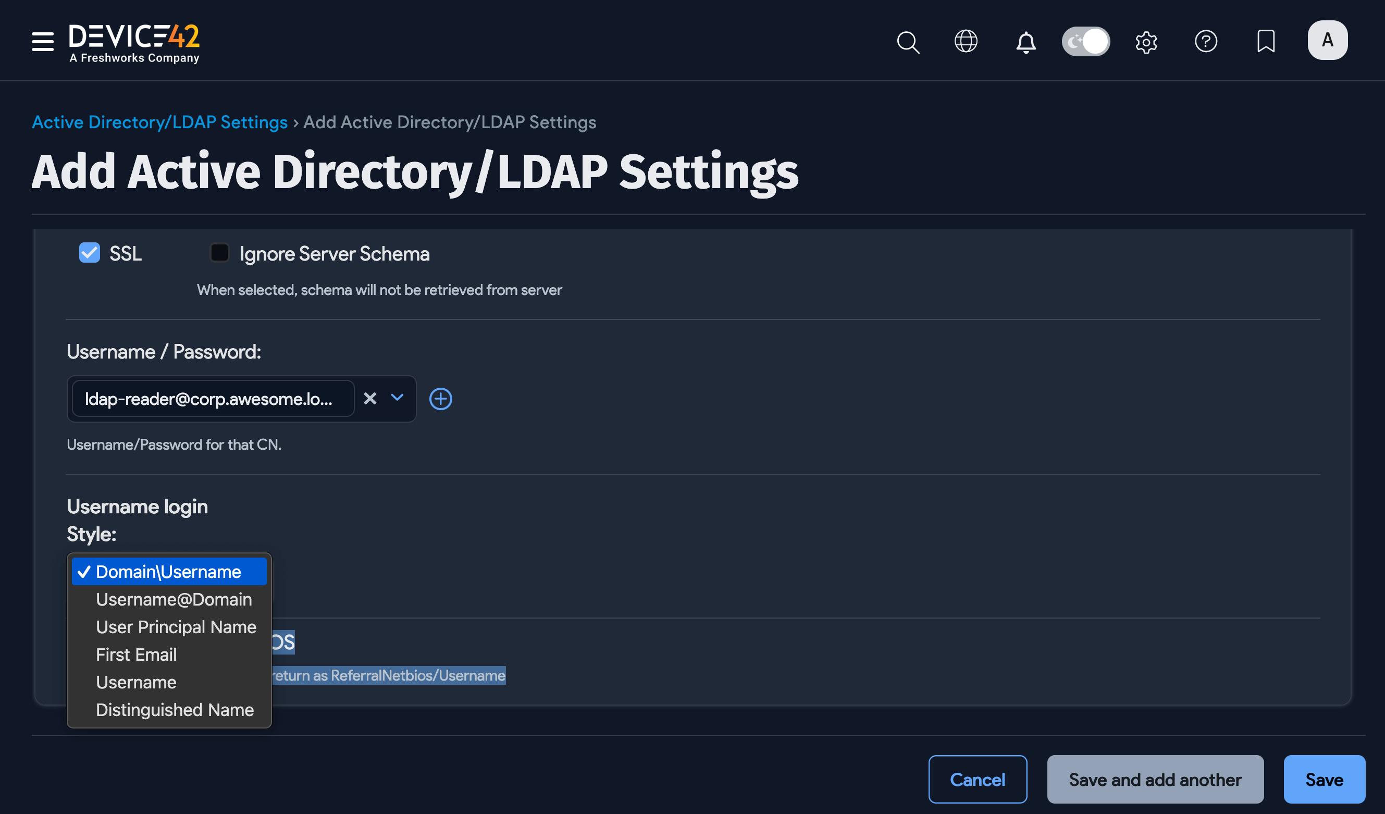Viewport: 1385px width, 814px height.
Task: Open the user avatar menu
Action: tap(1327, 40)
